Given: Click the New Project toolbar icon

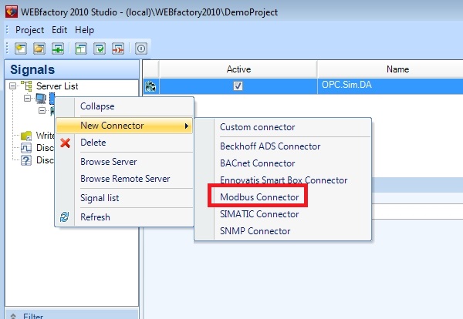Looking at the screenshot, I should (x=21, y=48).
